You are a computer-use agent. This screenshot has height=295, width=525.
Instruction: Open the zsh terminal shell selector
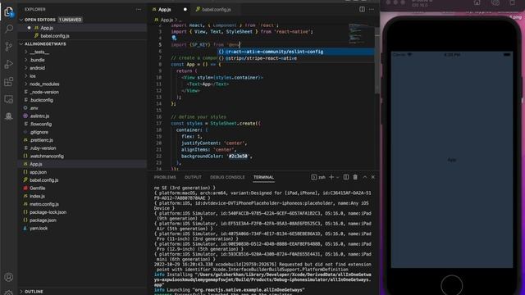pyautogui.click(x=318, y=177)
